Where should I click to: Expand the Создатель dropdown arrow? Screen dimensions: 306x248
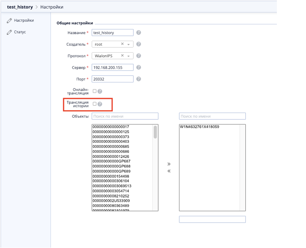point(129,45)
